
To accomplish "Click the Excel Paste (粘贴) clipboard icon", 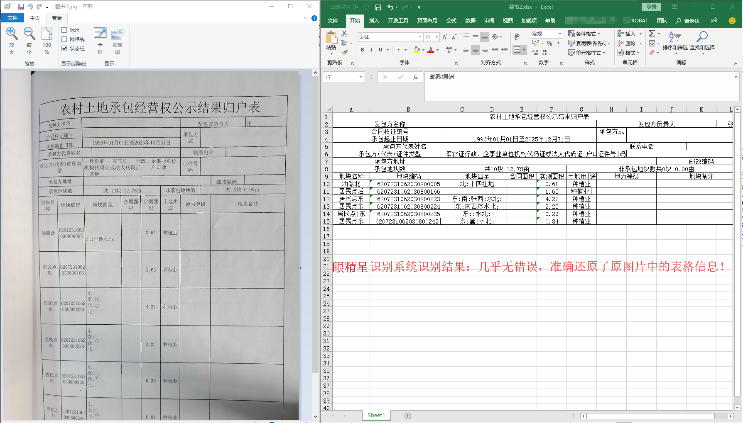I will (331, 38).
